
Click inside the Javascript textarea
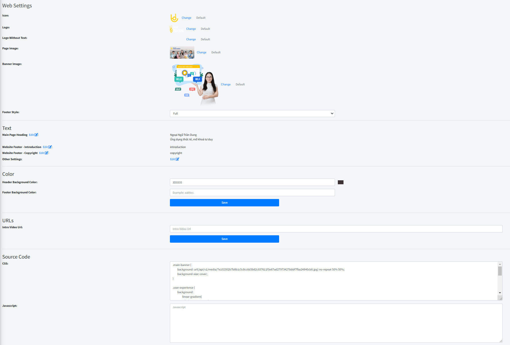pyautogui.click(x=336, y=323)
